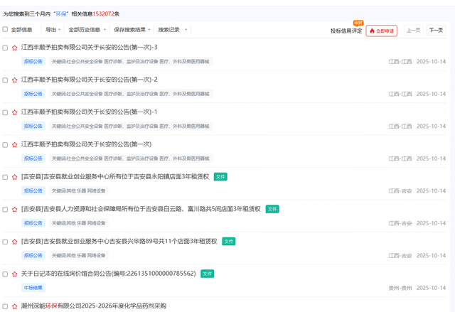Select checkbox for 潮州深能环保 listing row

tap(6, 306)
